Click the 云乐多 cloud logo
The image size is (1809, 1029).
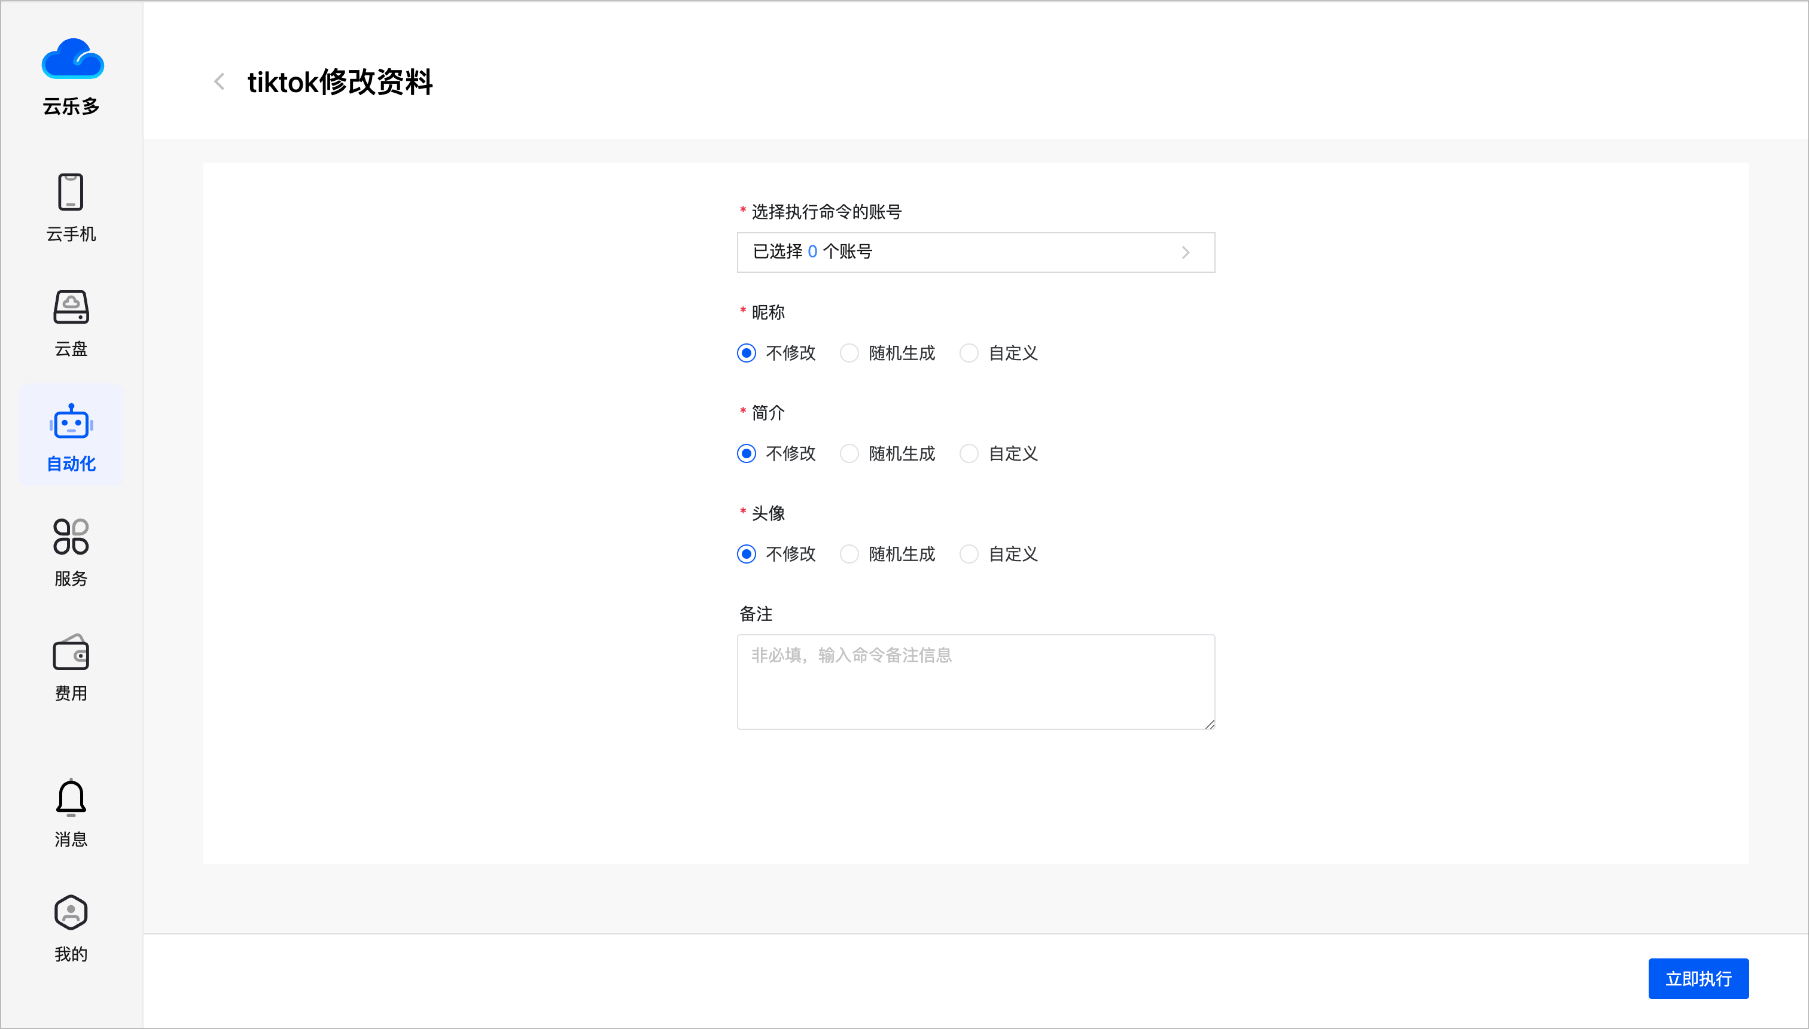point(72,59)
